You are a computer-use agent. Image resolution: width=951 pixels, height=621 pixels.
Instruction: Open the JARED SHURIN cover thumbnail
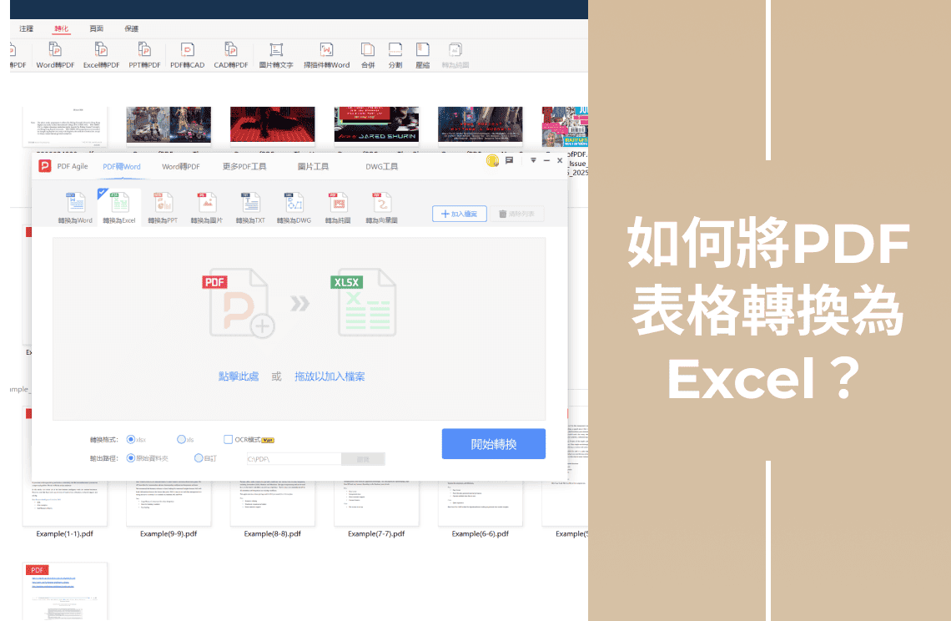pos(376,125)
